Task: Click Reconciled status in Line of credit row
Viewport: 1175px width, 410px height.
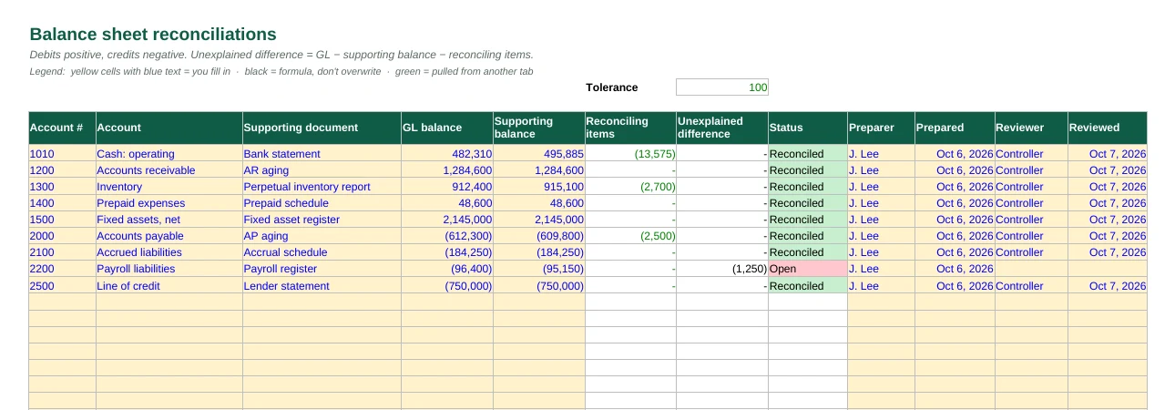Action: point(808,286)
